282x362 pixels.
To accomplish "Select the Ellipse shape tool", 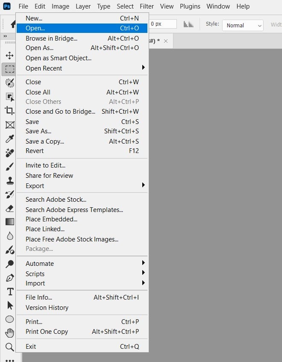I will pos(9,319).
